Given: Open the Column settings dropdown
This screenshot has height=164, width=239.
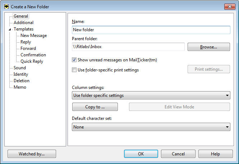Looking at the screenshot, I should [151, 95].
